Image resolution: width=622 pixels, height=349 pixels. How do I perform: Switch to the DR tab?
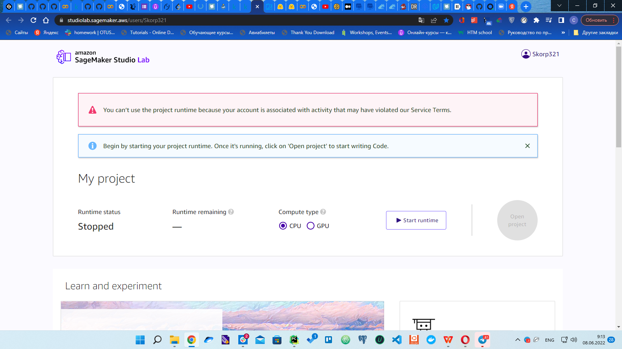(x=414, y=6)
